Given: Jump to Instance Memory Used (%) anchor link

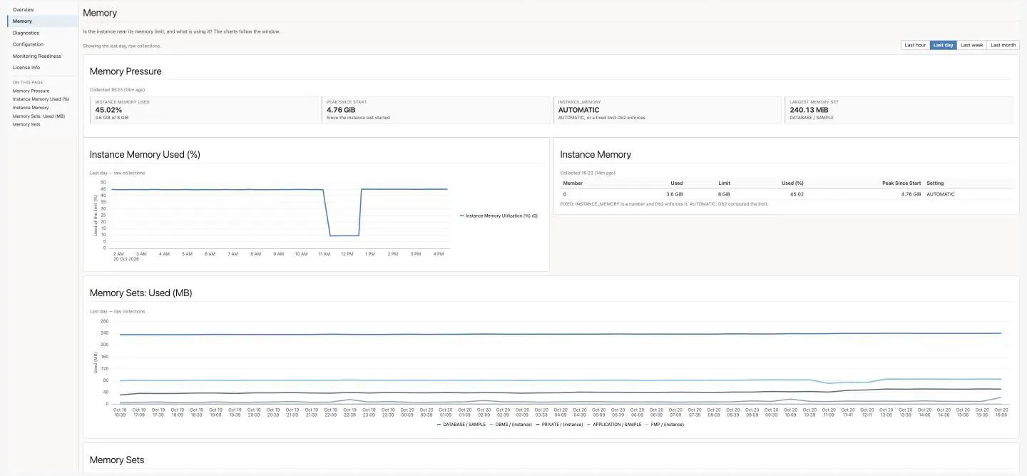Looking at the screenshot, I should pyautogui.click(x=41, y=99).
